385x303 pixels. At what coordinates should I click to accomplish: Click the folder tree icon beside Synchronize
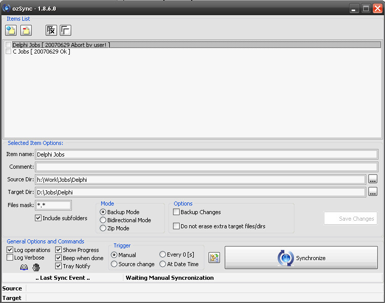tap(214, 258)
